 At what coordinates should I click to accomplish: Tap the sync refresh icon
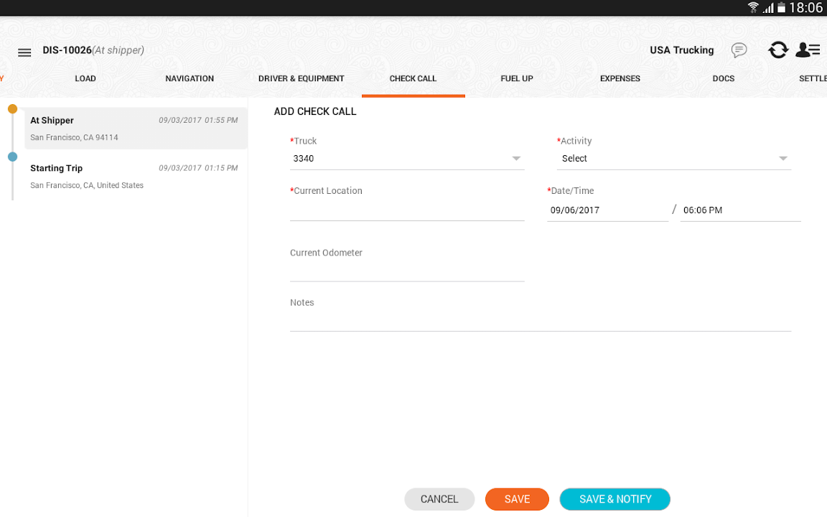778,50
